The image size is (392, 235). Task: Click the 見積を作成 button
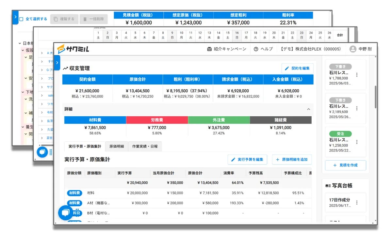345,165
